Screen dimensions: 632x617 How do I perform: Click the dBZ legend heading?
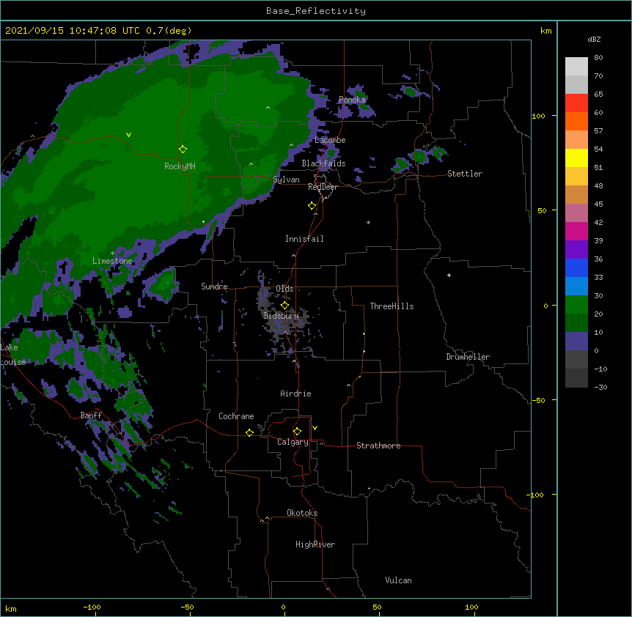[594, 39]
